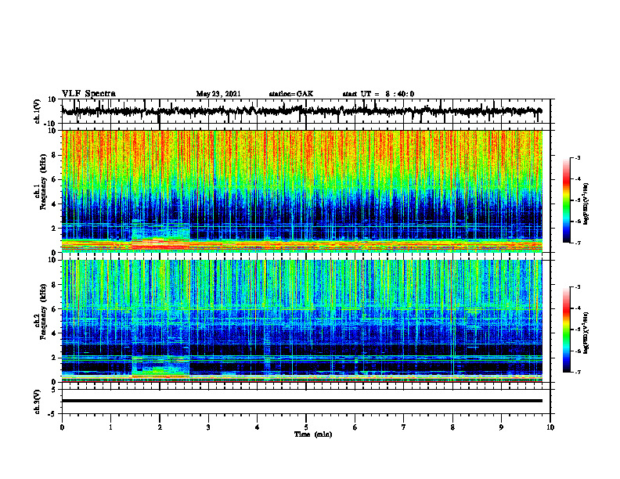Click the ch.2 colorbar "log(PSD)" unit label

click(x=586, y=333)
